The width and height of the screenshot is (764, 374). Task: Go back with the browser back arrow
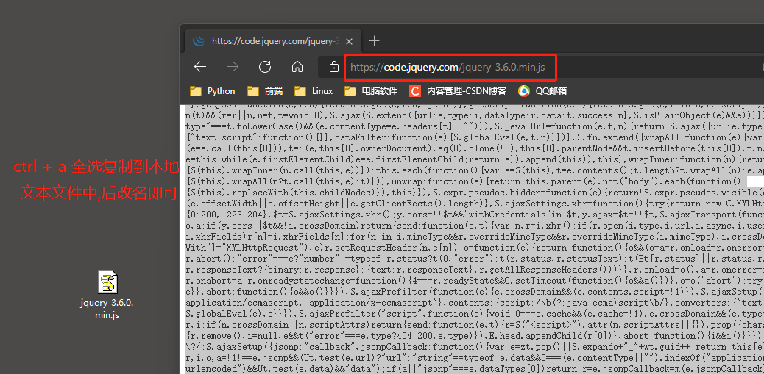(200, 67)
